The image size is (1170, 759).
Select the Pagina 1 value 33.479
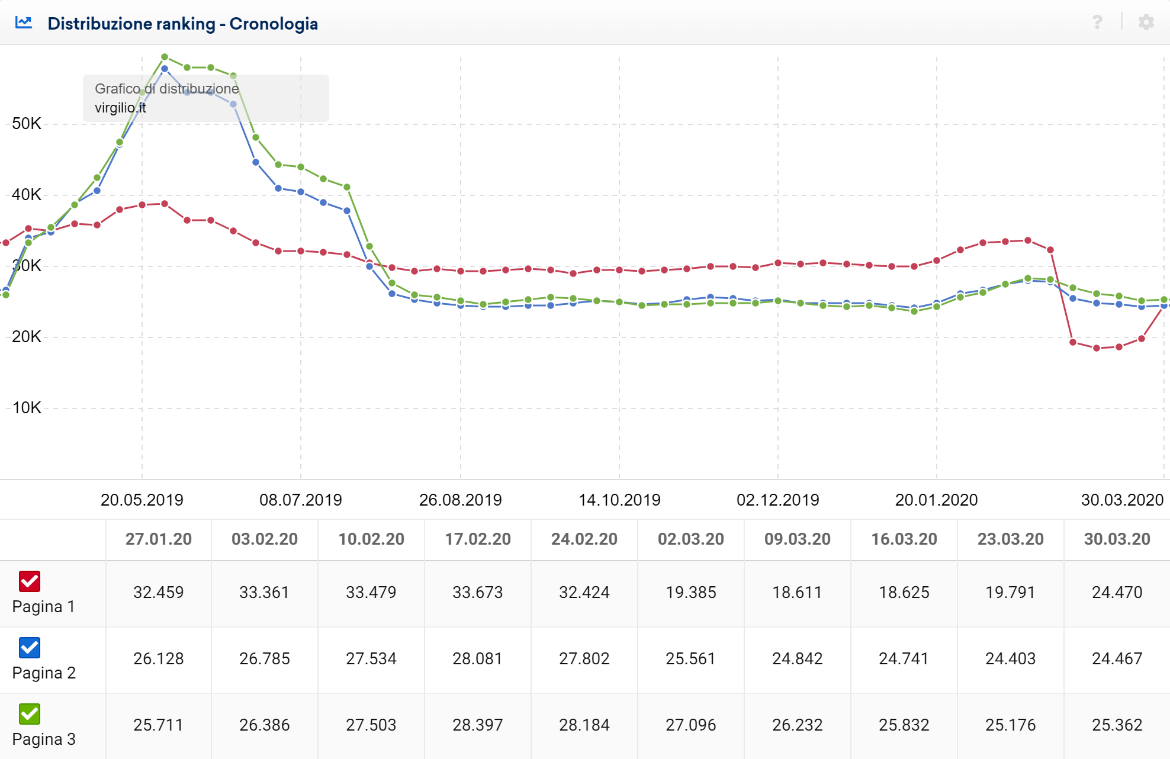pos(371,593)
